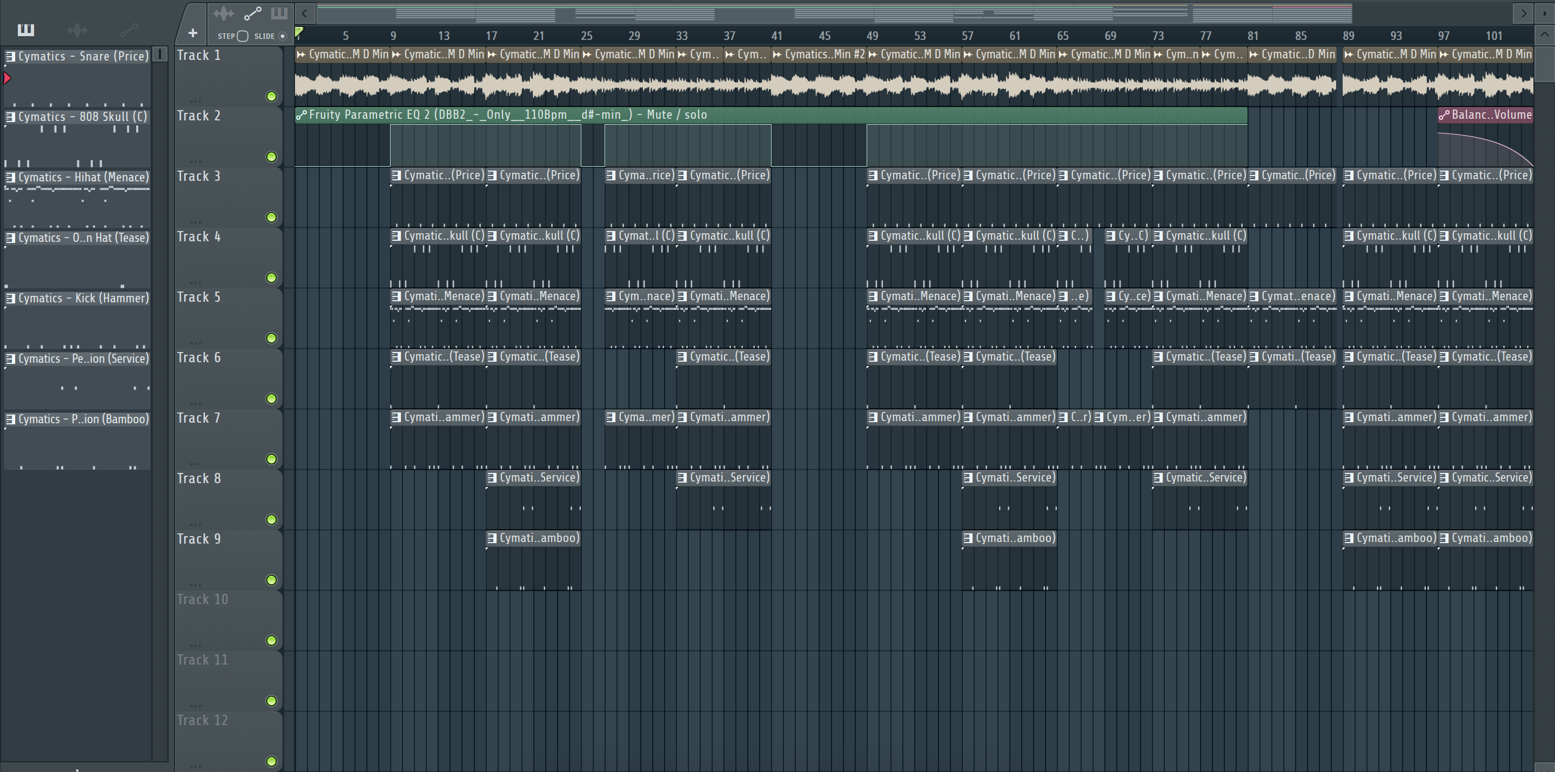
Task: Select audio clip focus waveform icon
Action: [223, 13]
